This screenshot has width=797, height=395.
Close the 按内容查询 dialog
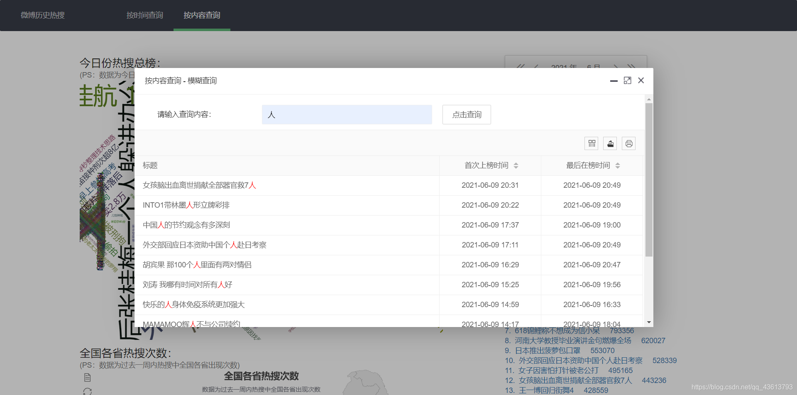point(641,80)
